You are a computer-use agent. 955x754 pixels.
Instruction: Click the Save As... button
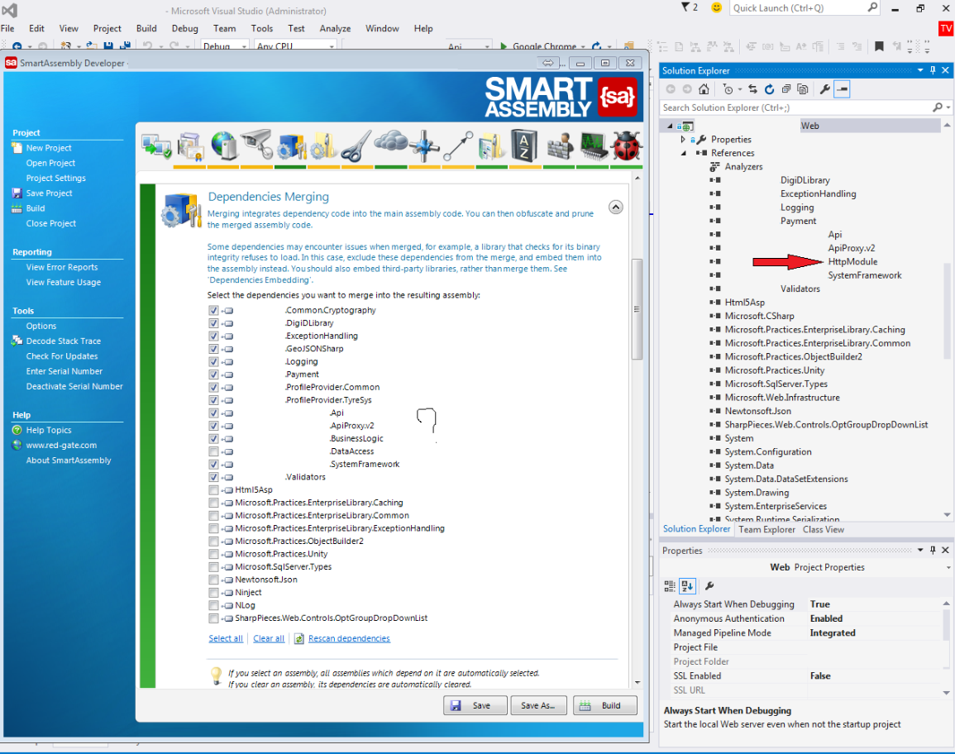[x=538, y=705]
